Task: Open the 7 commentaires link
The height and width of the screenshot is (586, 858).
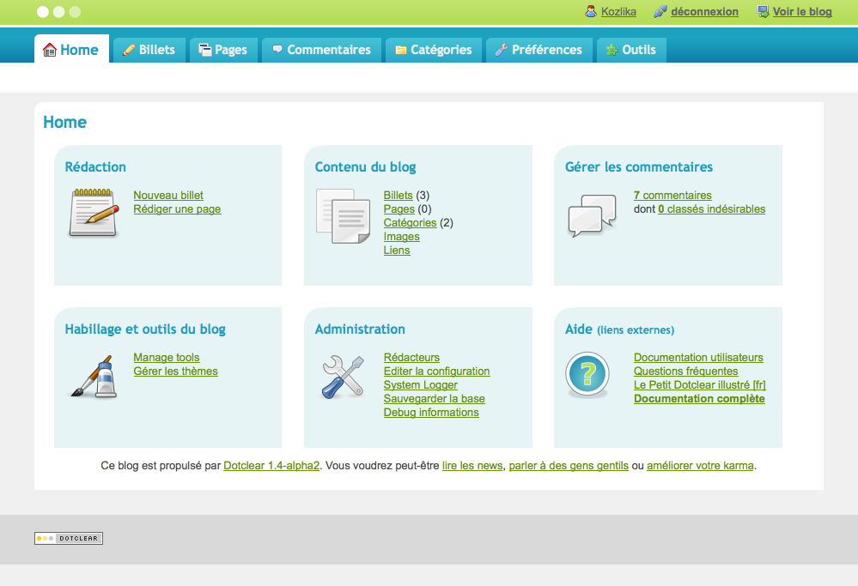Action: tap(672, 196)
